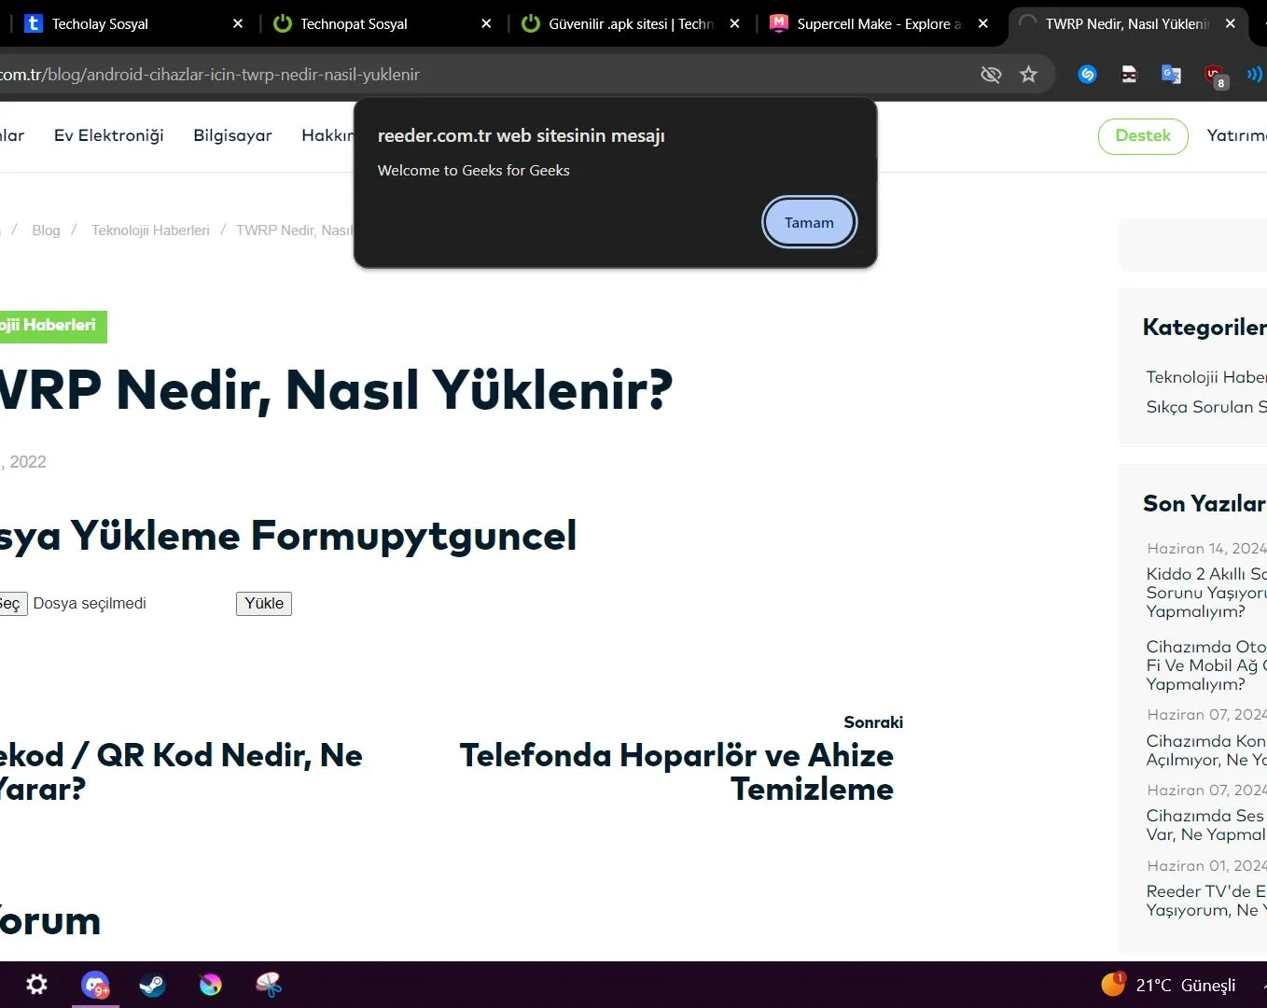This screenshot has height=1008, width=1267.
Task: Open Teknolojii Haberleri breadcrumb link
Action: (x=150, y=231)
